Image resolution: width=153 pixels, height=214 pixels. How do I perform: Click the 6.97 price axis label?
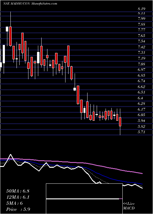point(141,70)
